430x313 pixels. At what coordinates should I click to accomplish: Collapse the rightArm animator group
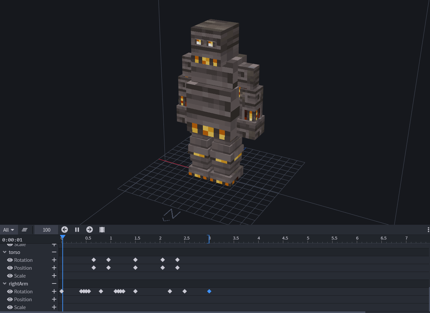5,284
